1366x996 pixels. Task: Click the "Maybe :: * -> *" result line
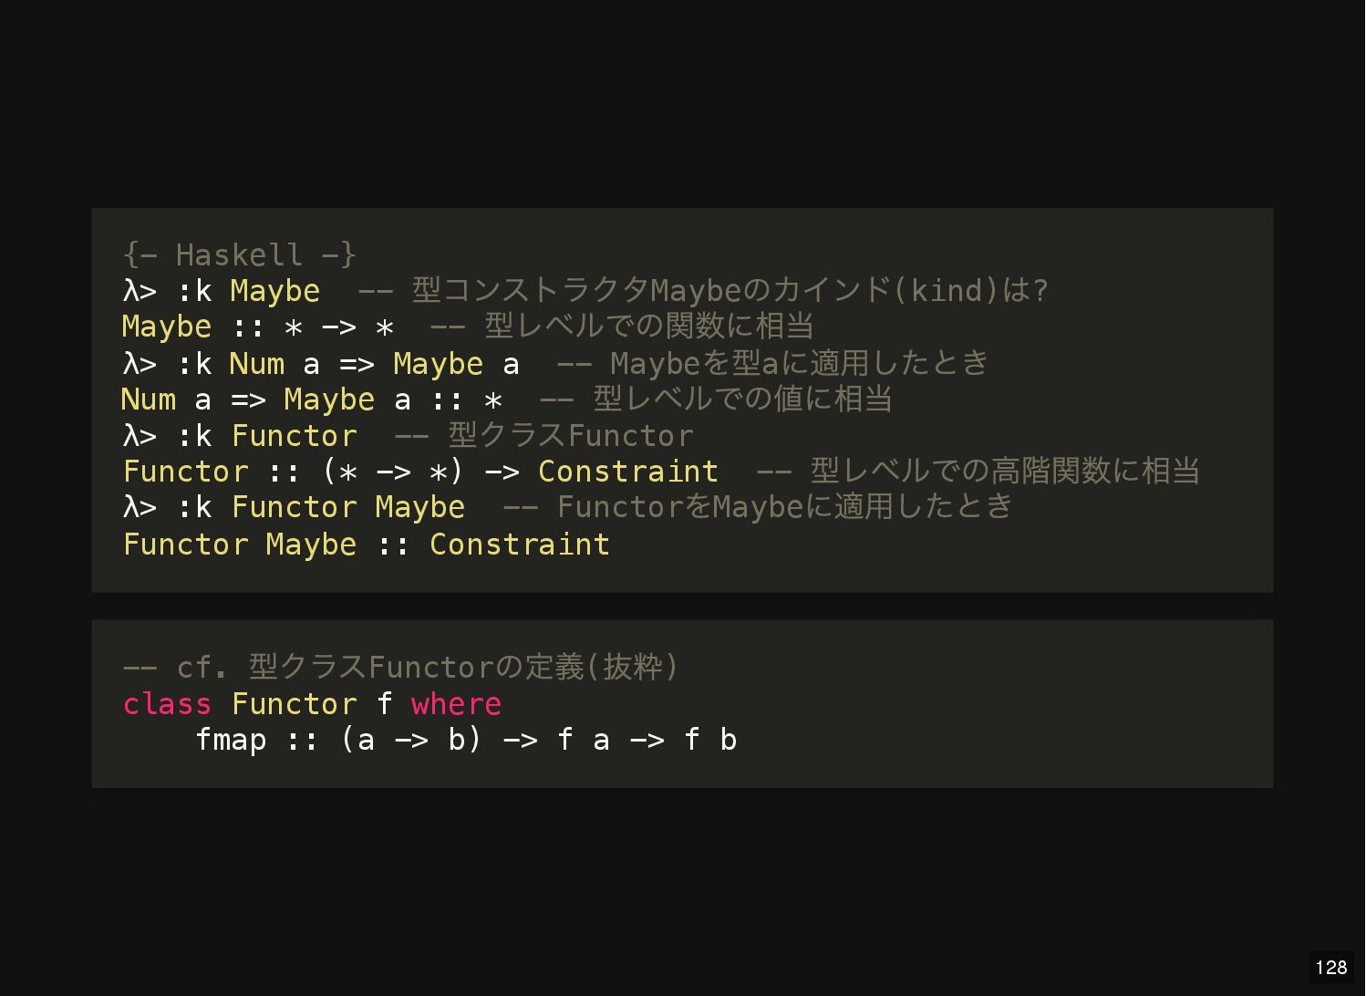coord(258,327)
